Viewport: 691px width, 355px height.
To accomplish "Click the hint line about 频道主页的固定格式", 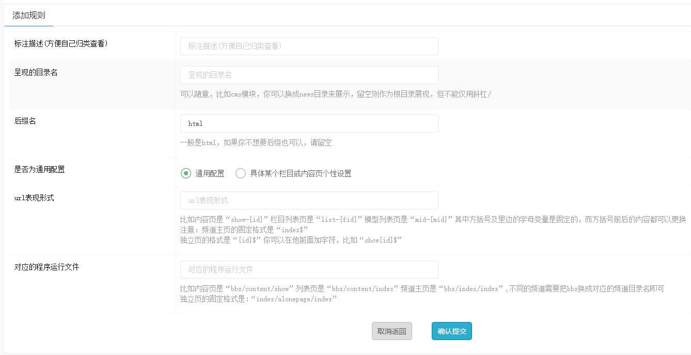I will [244, 230].
